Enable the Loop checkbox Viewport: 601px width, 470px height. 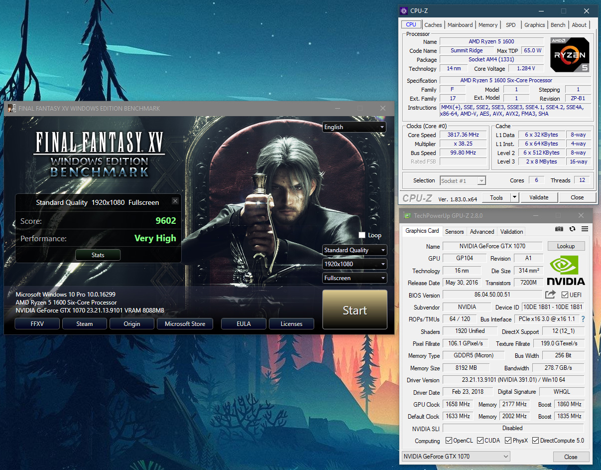[362, 235]
